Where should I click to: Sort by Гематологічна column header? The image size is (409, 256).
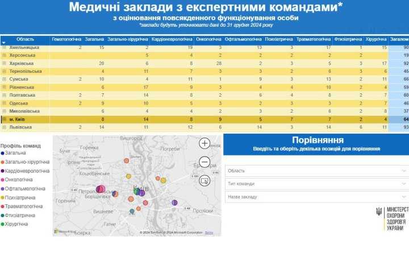pyautogui.click(x=66, y=39)
